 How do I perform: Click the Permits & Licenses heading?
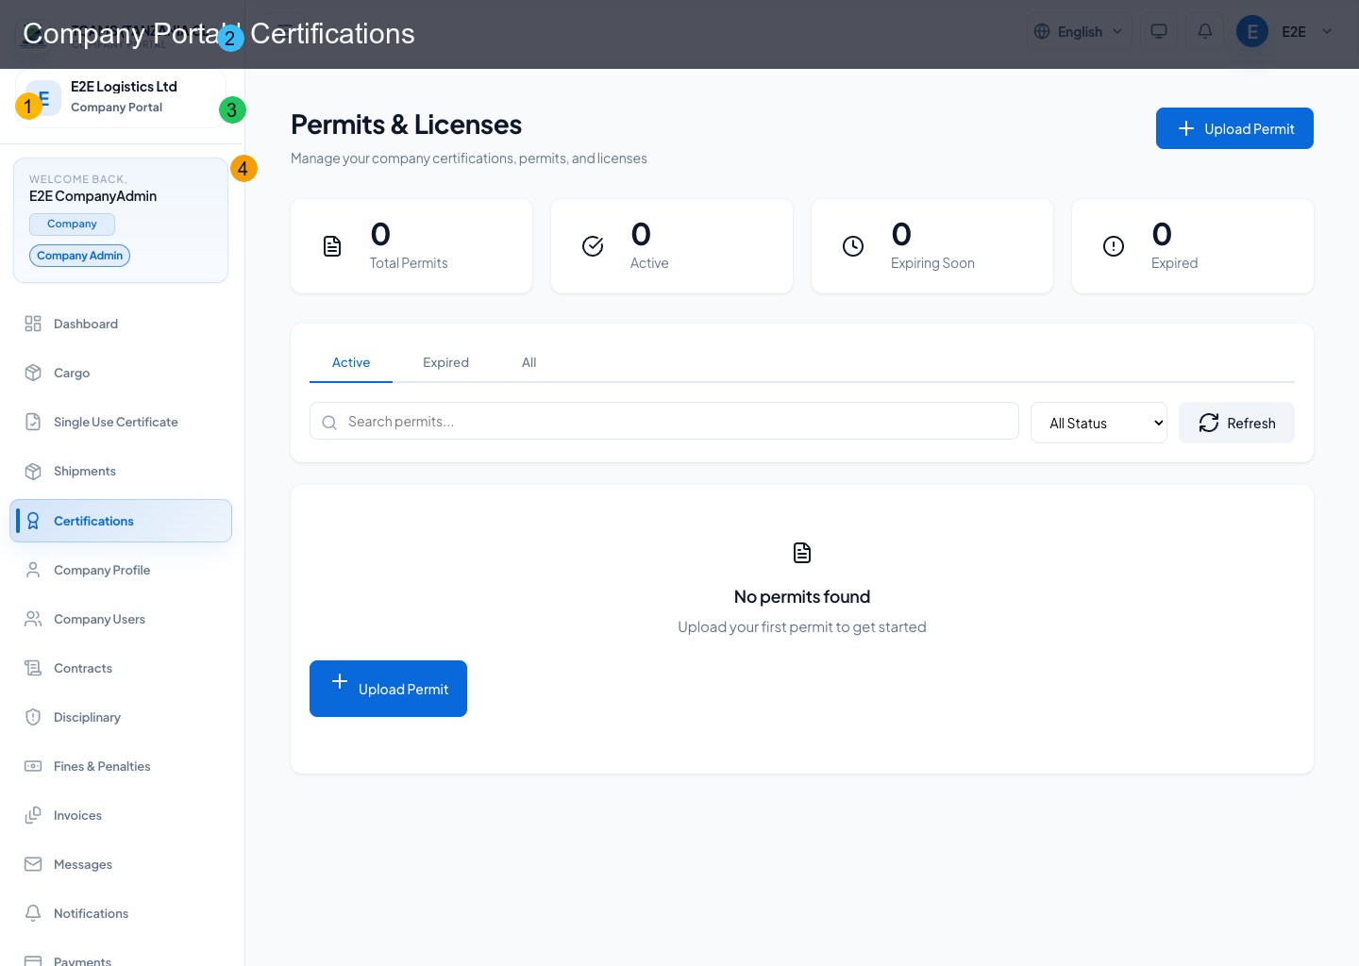point(406,125)
